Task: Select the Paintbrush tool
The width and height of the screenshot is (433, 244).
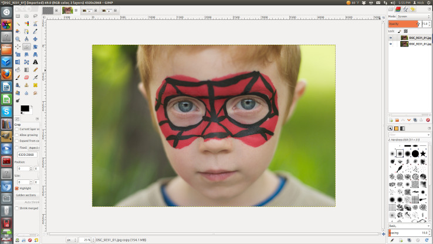Action: point(18,78)
